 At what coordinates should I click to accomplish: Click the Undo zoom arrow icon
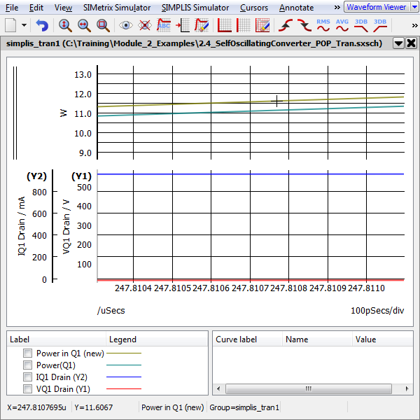(43, 25)
